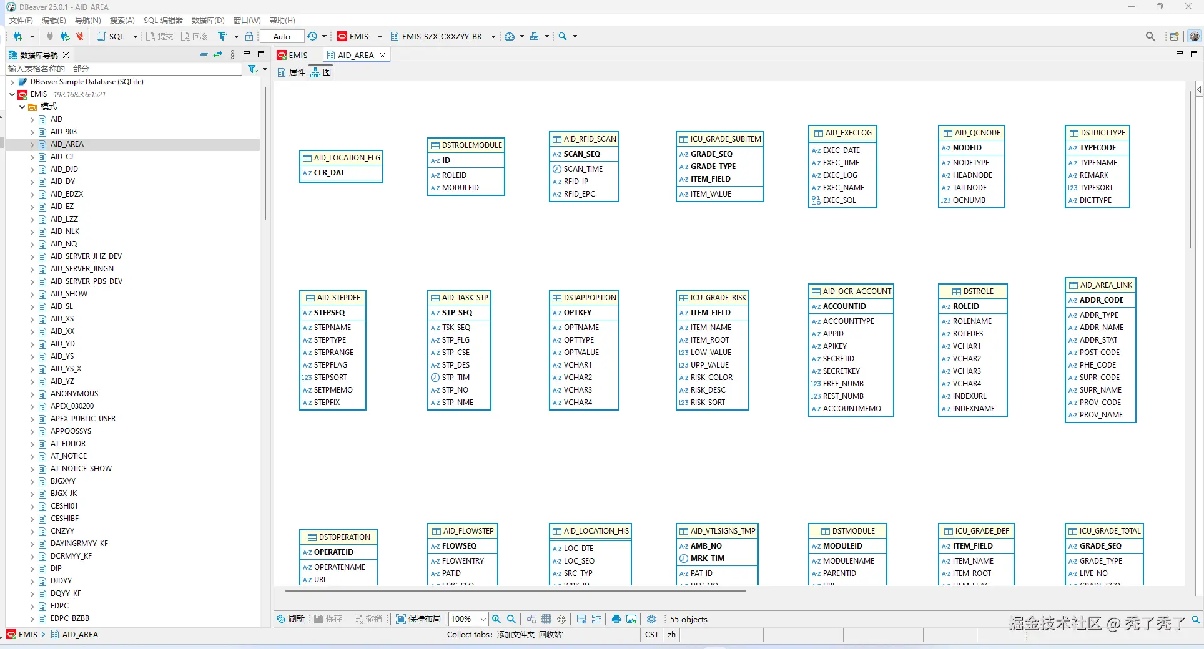This screenshot has height=649, width=1204.
Task: Collapse the EMIS connection tree node
Action: click(x=12, y=94)
